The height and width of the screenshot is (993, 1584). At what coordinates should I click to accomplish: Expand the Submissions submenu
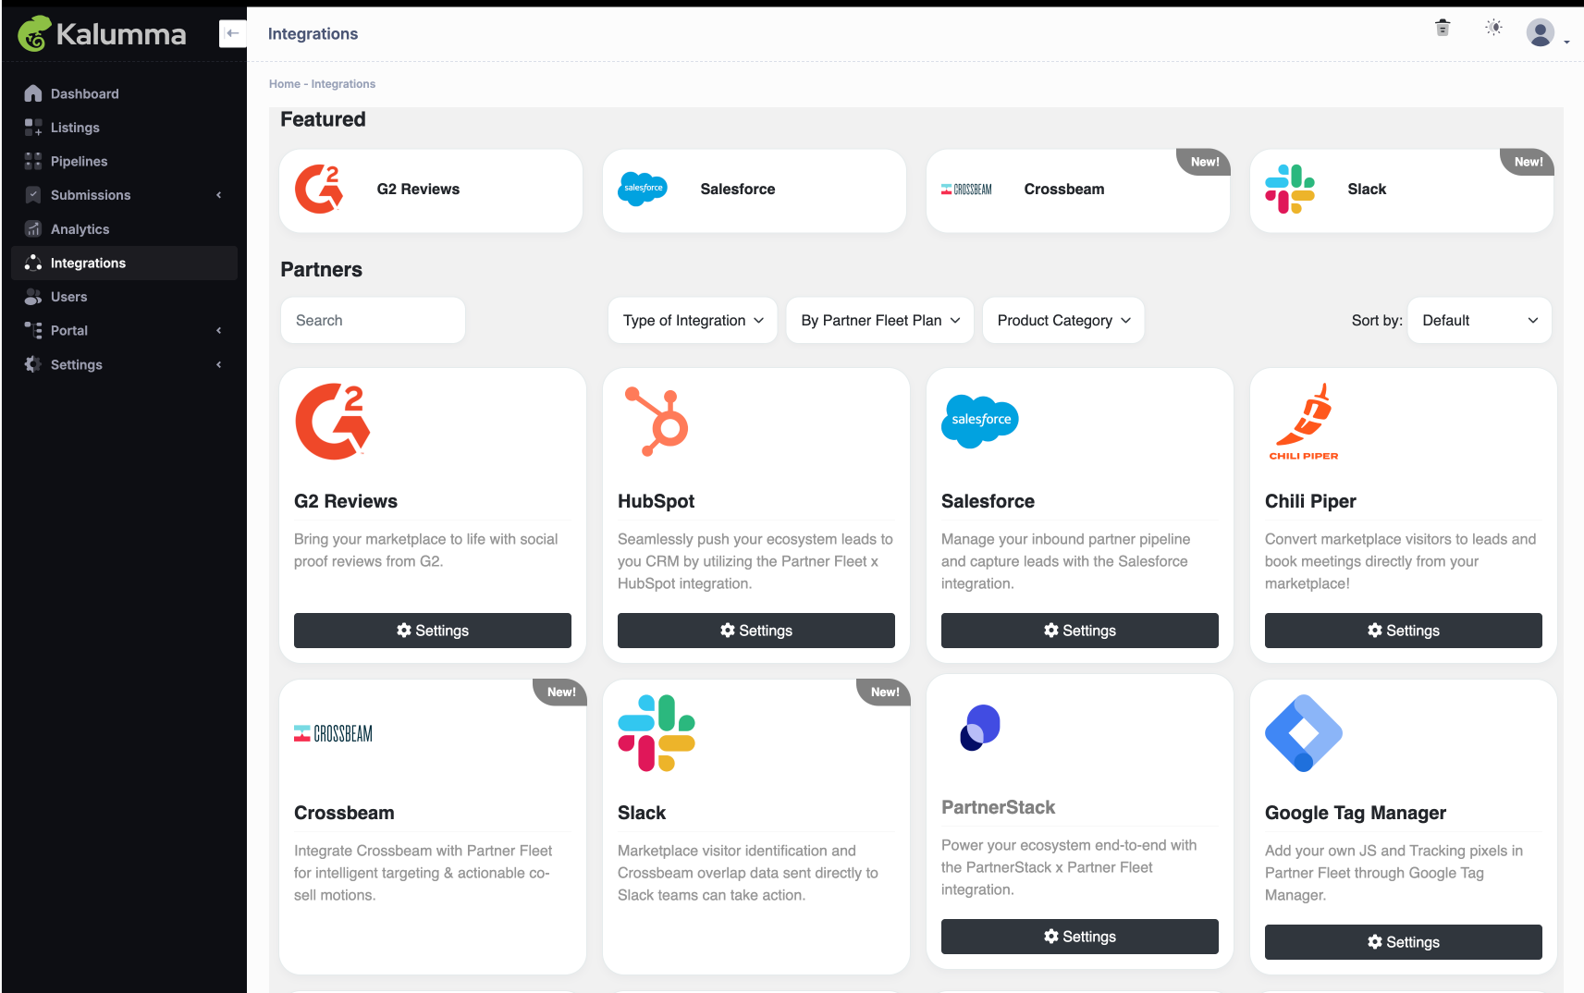point(219,195)
